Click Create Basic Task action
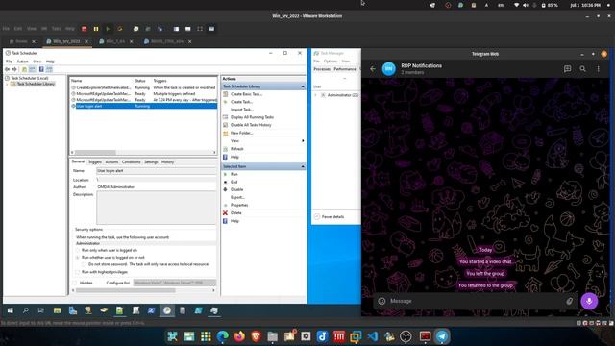The width and height of the screenshot is (615, 346). 246,94
